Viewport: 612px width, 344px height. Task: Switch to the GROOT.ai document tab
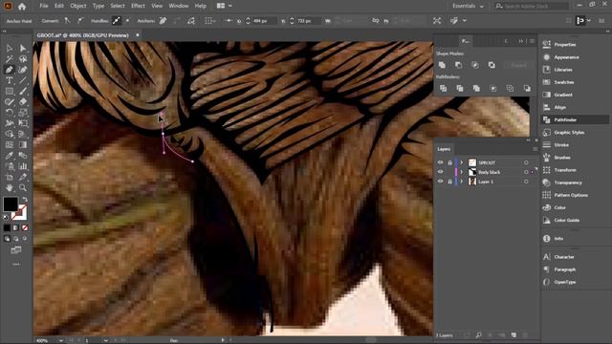tap(83, 35)
